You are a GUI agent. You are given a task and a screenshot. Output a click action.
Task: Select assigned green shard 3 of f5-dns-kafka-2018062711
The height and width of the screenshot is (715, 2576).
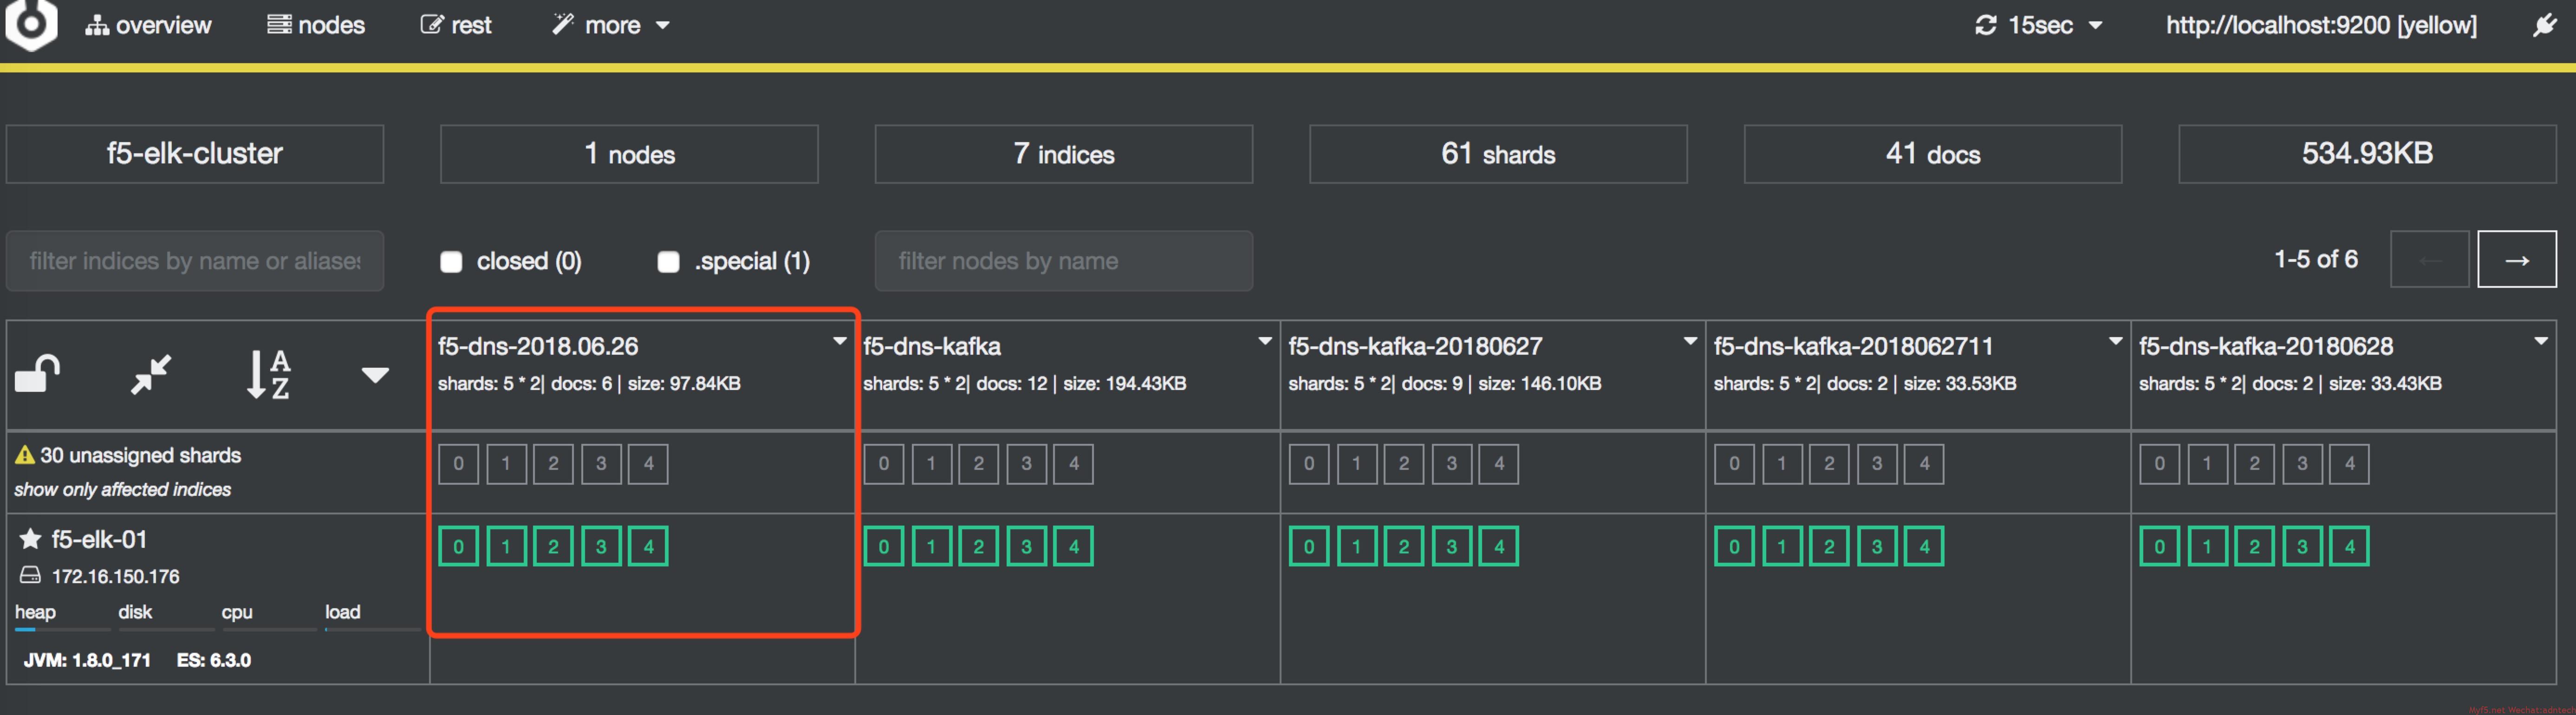coord(1877,547)
